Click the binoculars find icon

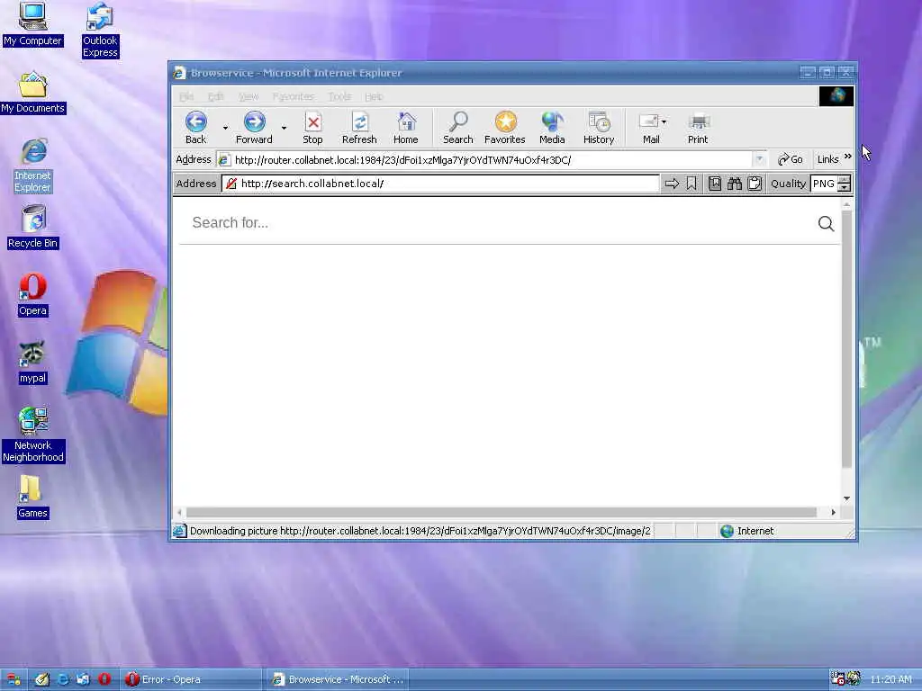(x=735, y=184)
